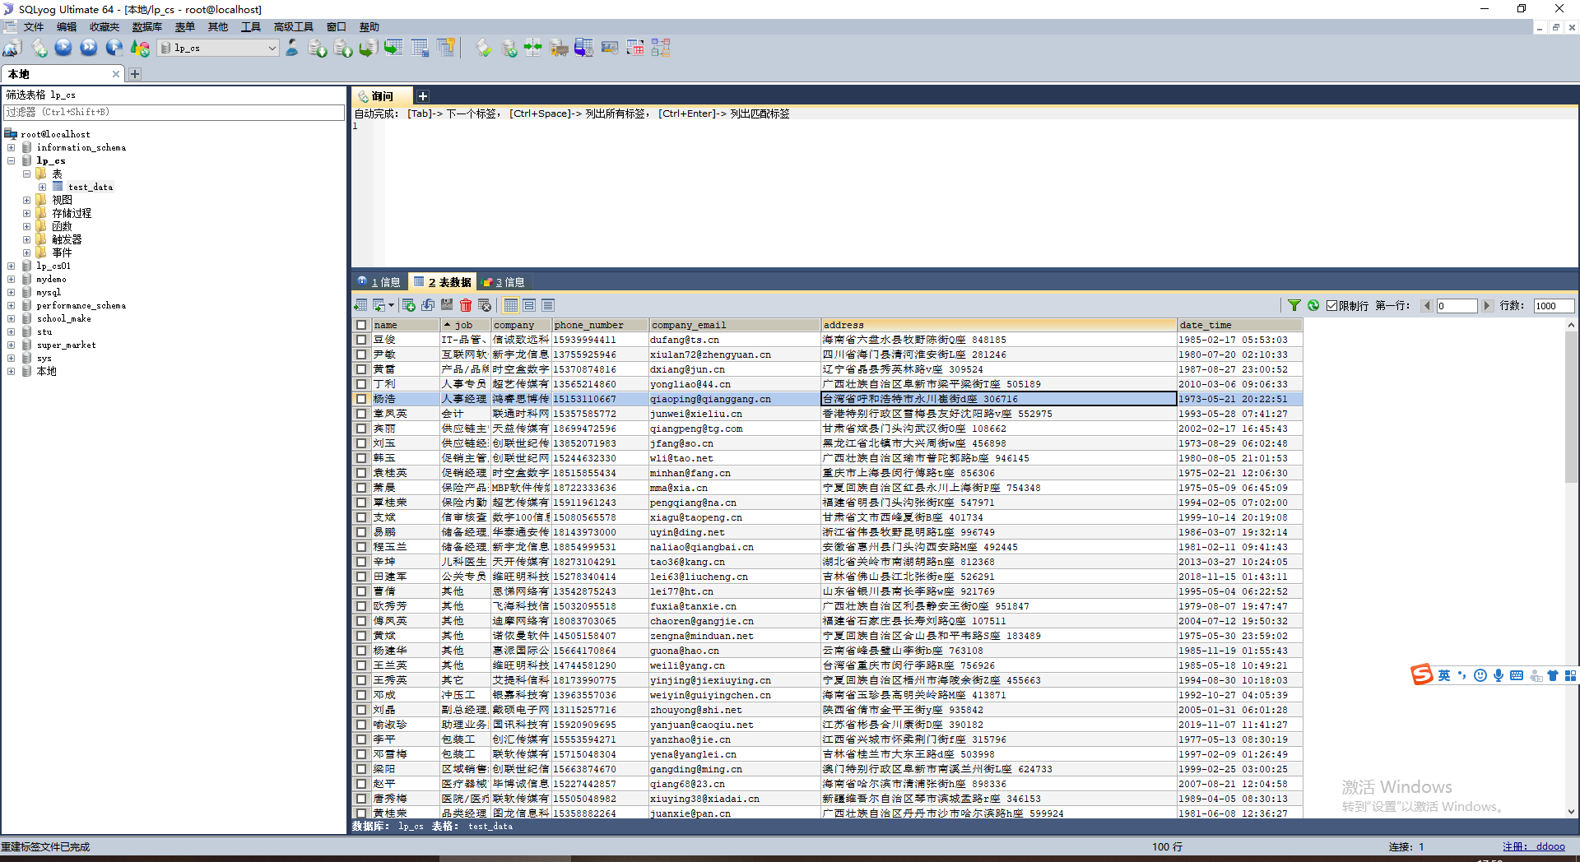
Task: Open the lp_cs database dropdown in the toolbar
Action: pyautogui.click(x=272, y=48)
